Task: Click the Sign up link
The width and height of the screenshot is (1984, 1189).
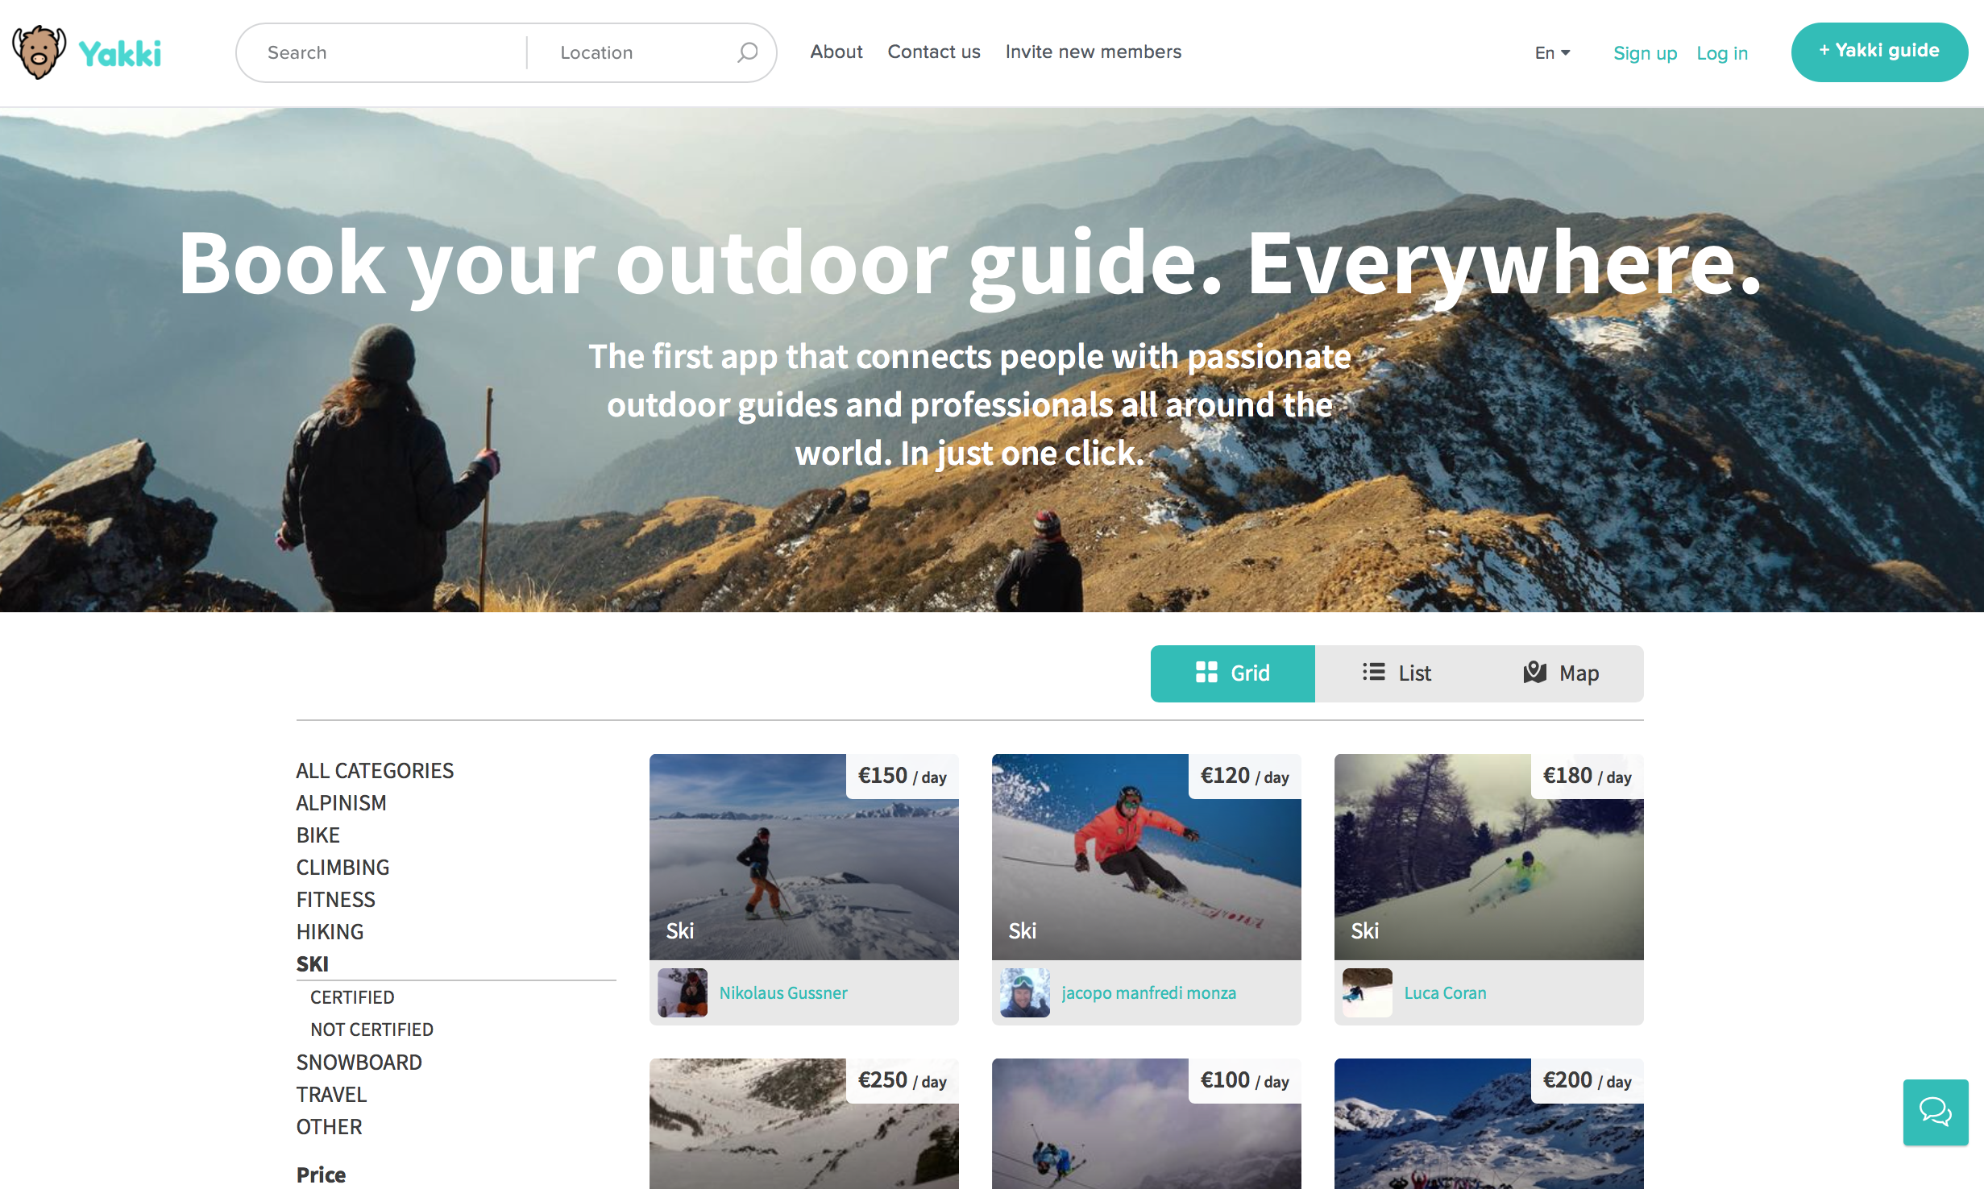Action: tap(1645, 53)
